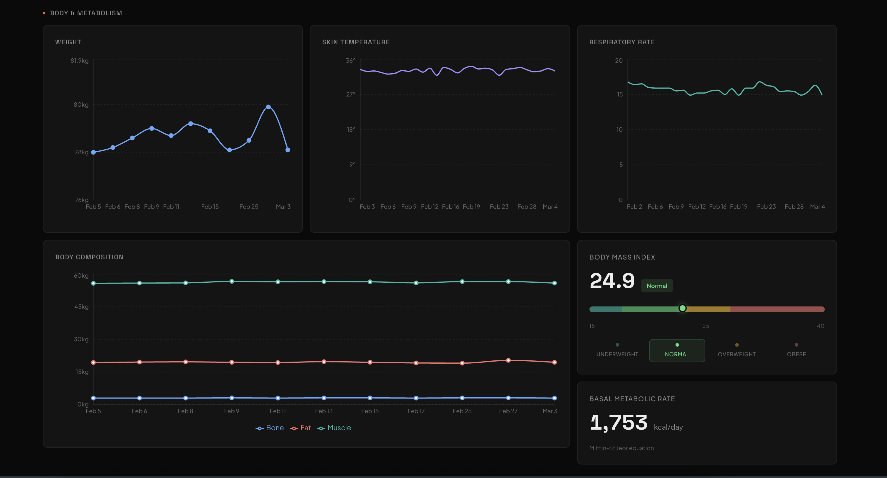This screenshot has height=478, width=887.
Task: Select the OBESE BMI category label
Action: pyautogui.click(x=796, y=354)
